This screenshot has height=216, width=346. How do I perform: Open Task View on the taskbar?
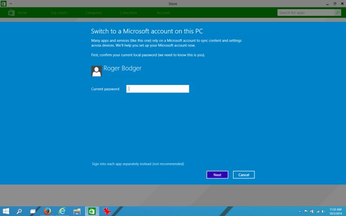click(x=33, y=211)
